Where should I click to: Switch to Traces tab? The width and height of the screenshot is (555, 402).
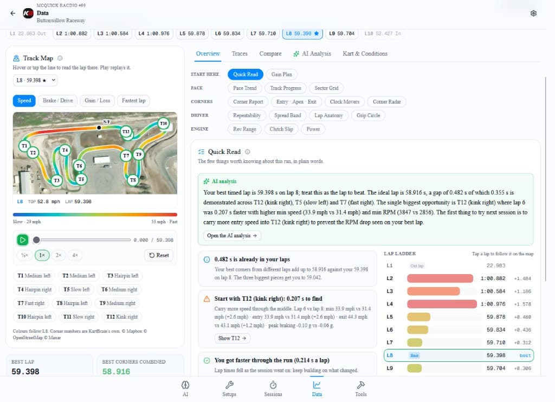239,54
